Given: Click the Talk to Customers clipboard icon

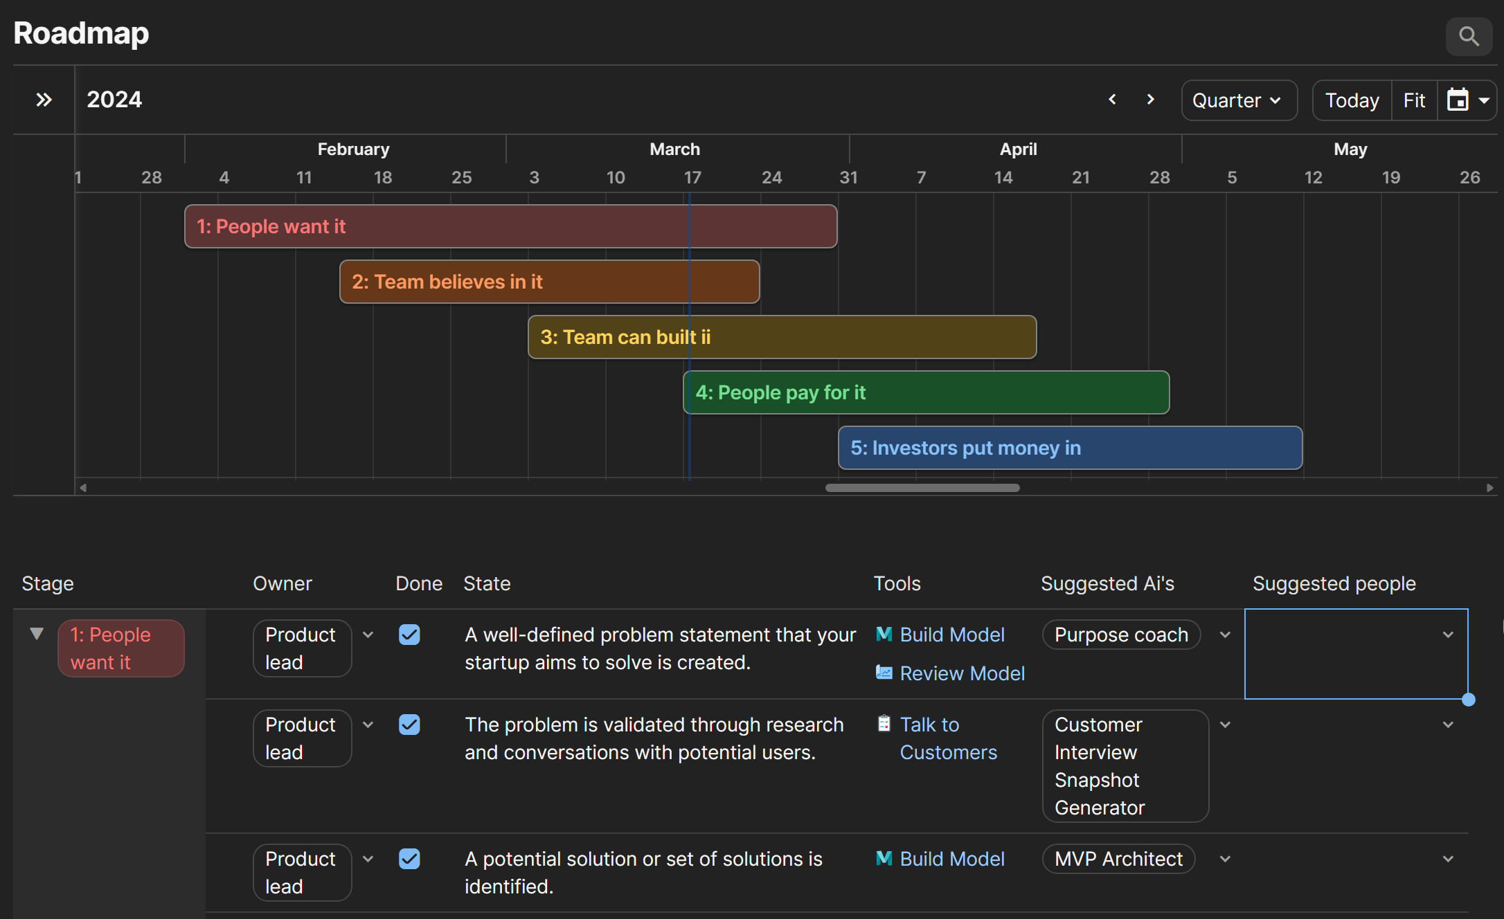Looking at the screenshot, I should 884,724.
